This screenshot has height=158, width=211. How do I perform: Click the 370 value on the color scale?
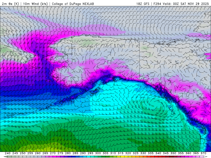(x=203, y=153)
